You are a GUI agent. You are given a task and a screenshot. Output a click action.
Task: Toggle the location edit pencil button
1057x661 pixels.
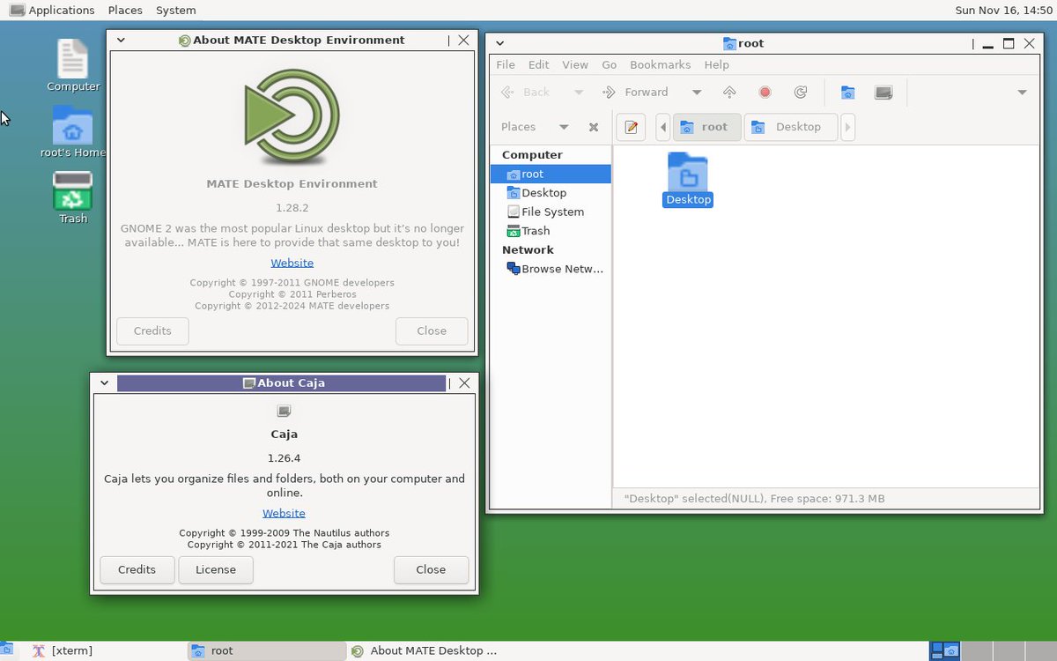point(631,127)
